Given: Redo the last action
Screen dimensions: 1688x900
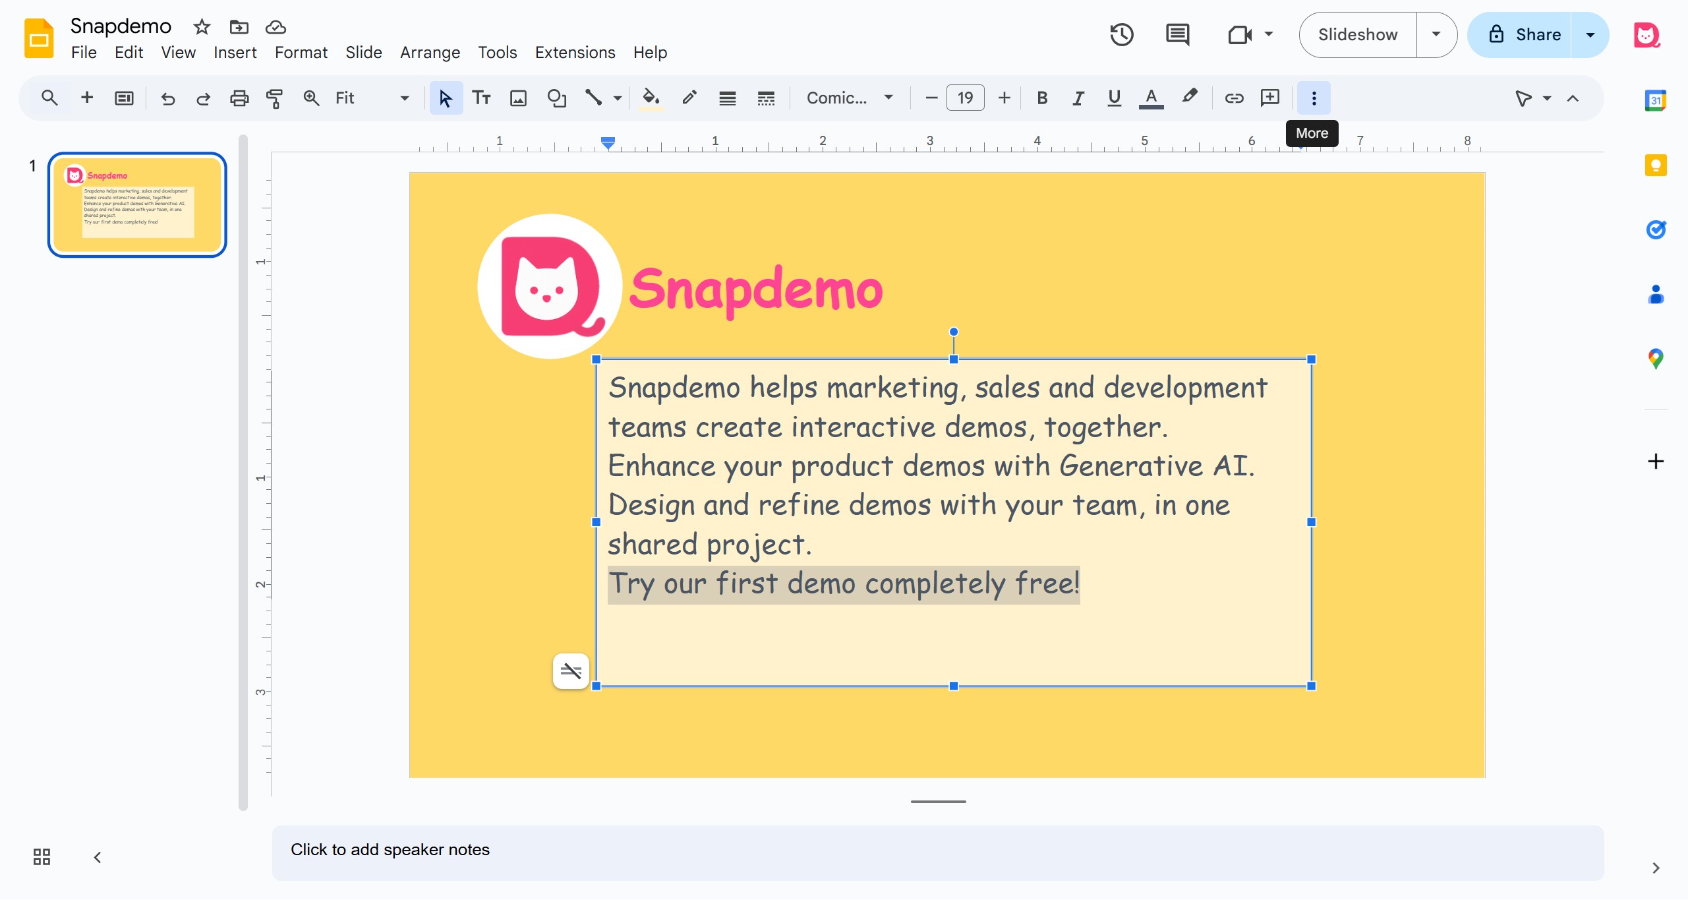Looking at the screenshot, I should coord(203,98).
